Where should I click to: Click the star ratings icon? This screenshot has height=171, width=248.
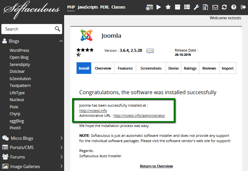(x=168, y=7)
